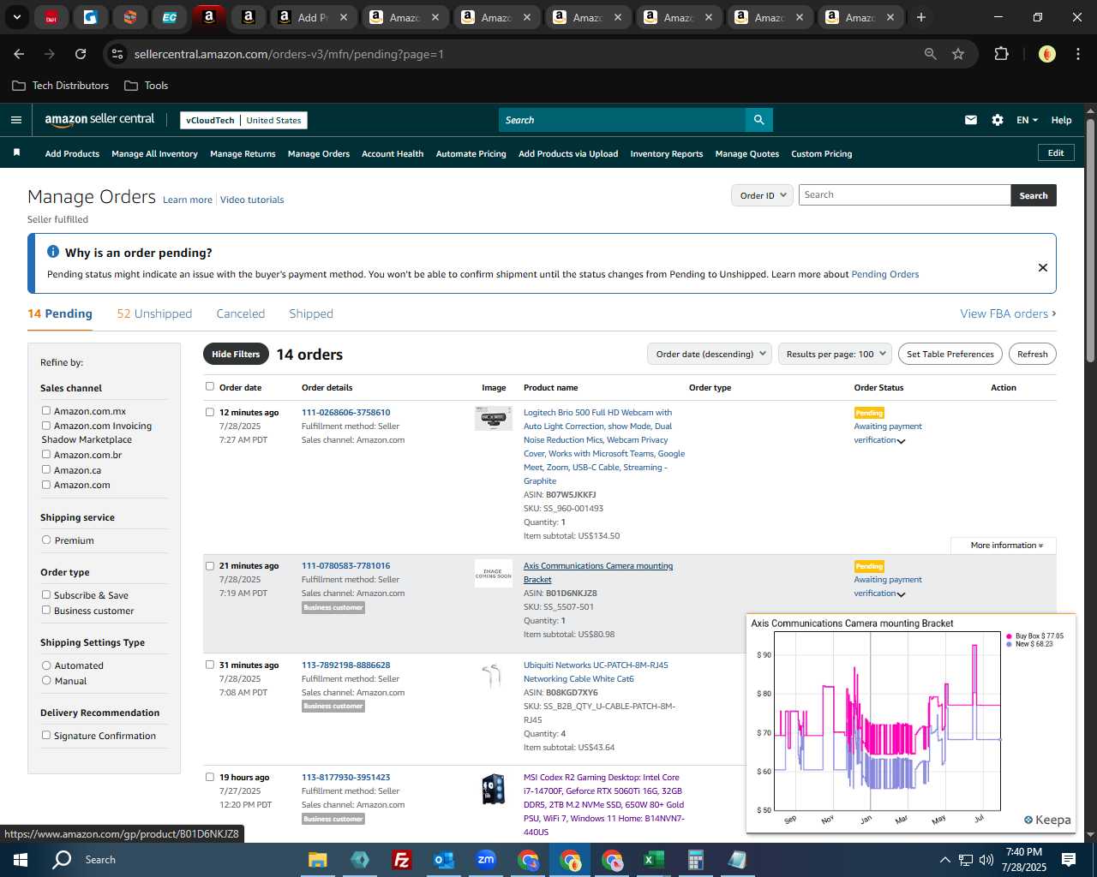Click Set Table Preferences button
1097x877 pixels.
click(950, 354)
